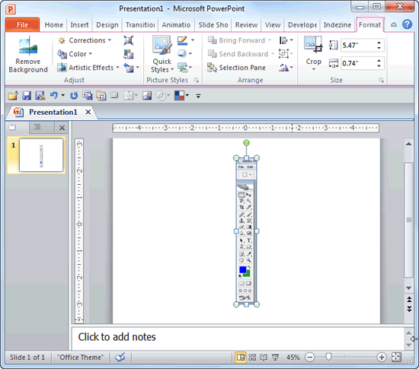Screen dimensions: 419x369
Task: Switch to Slides pane tab
Action: point(12,127)
